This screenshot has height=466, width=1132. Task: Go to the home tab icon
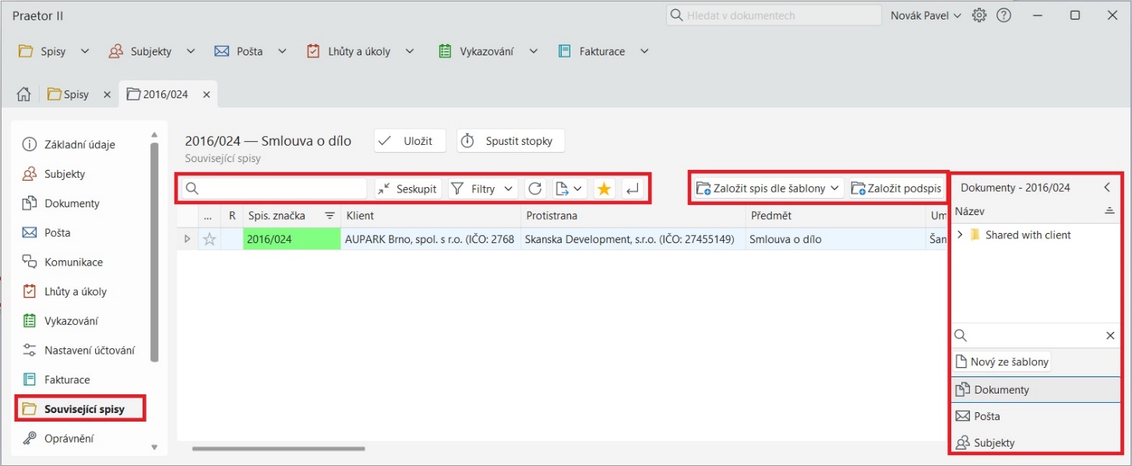(x=24, y=94)
